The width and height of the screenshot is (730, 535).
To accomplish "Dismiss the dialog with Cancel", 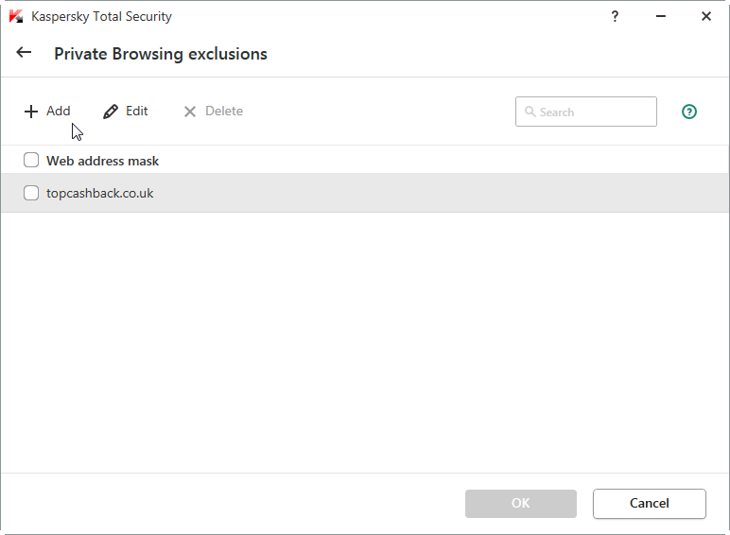I will 649,503.
